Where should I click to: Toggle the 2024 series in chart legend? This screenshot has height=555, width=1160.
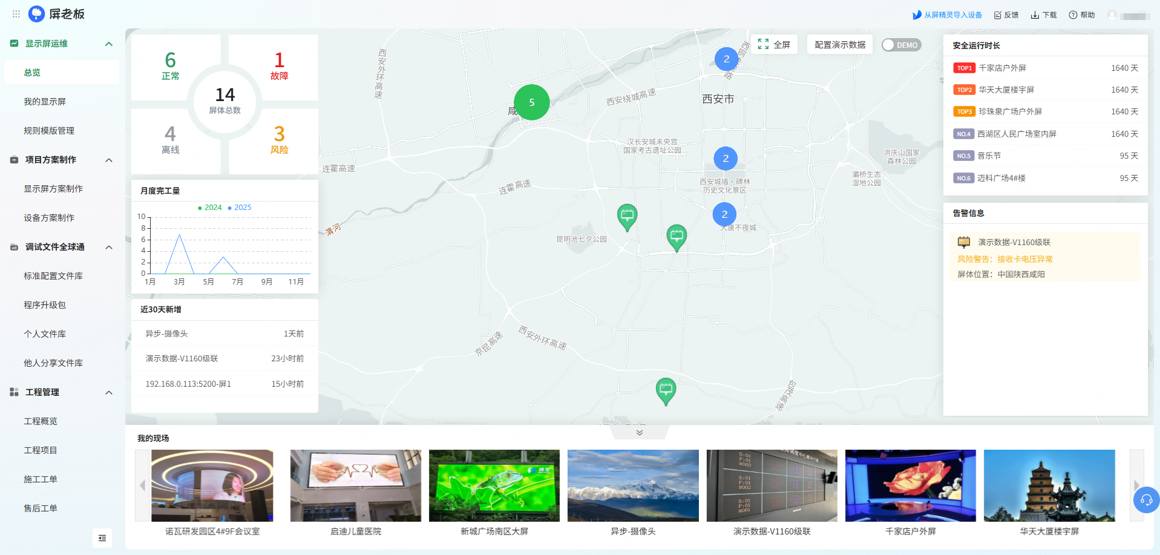pos(209,208)
